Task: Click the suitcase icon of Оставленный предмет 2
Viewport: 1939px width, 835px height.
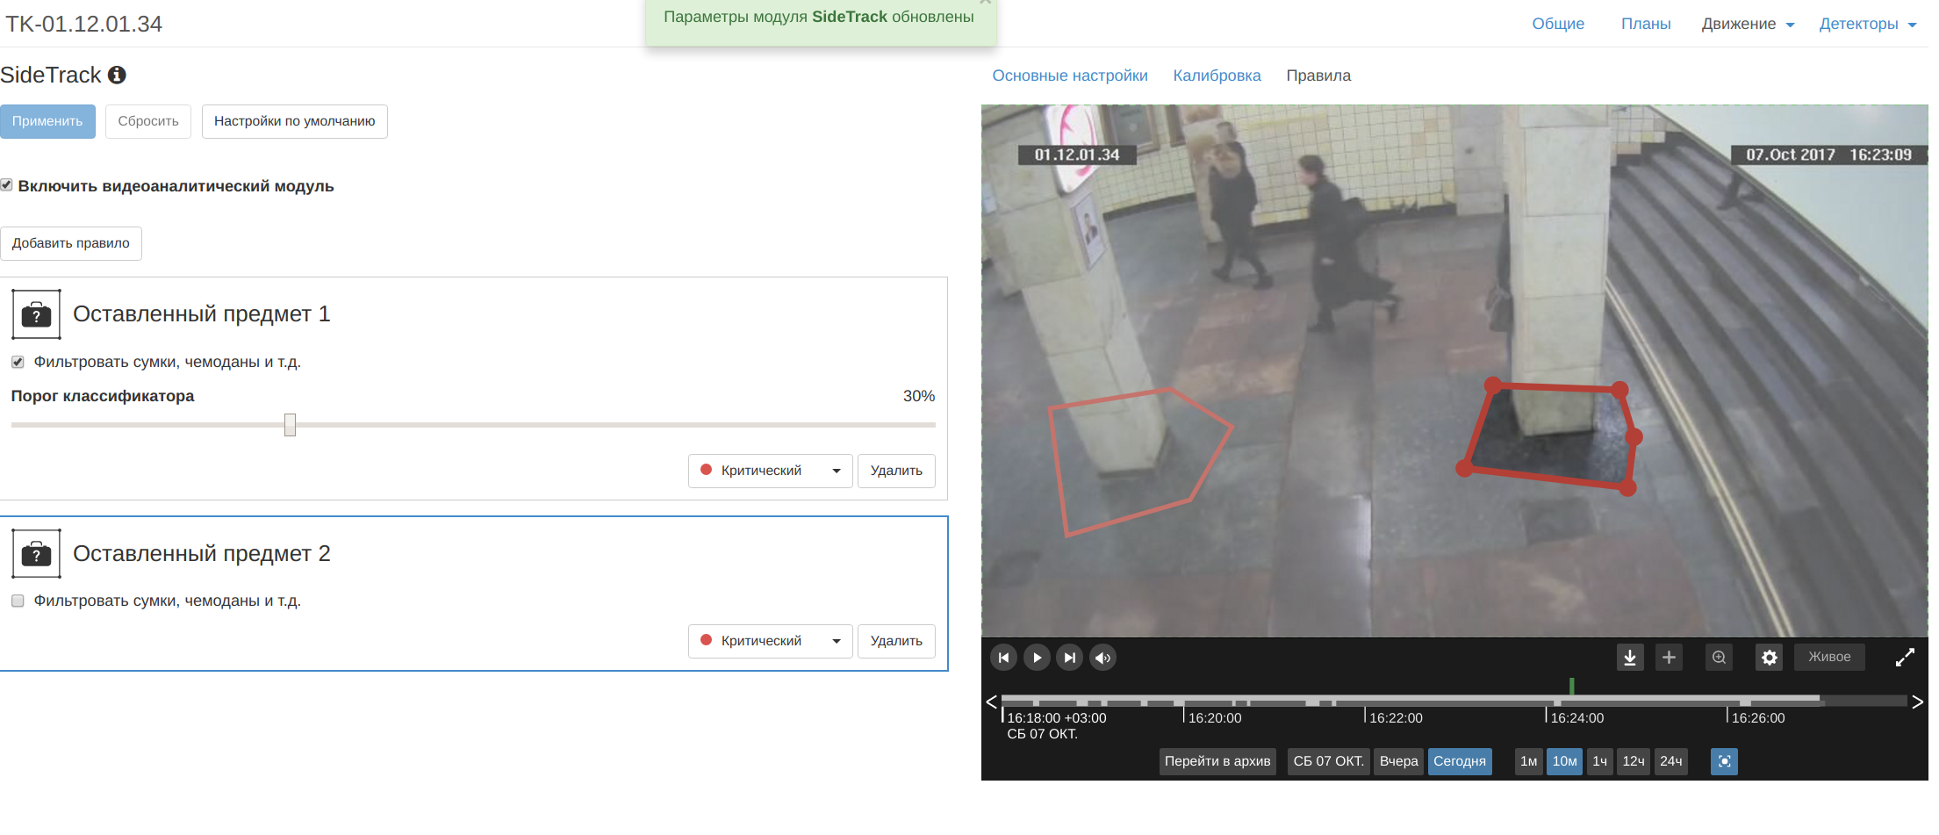Action: click(36, 554)
